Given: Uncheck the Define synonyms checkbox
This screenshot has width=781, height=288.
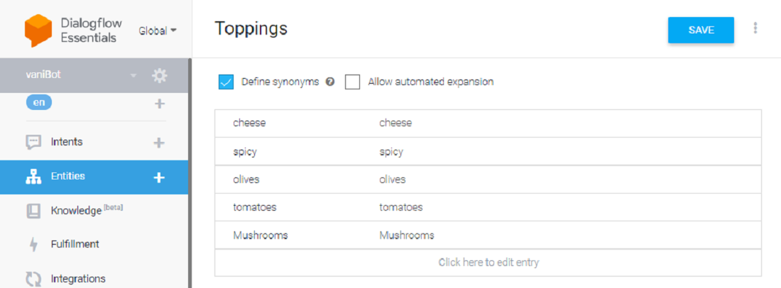Looking at the screenshot, I should [226, 82].
